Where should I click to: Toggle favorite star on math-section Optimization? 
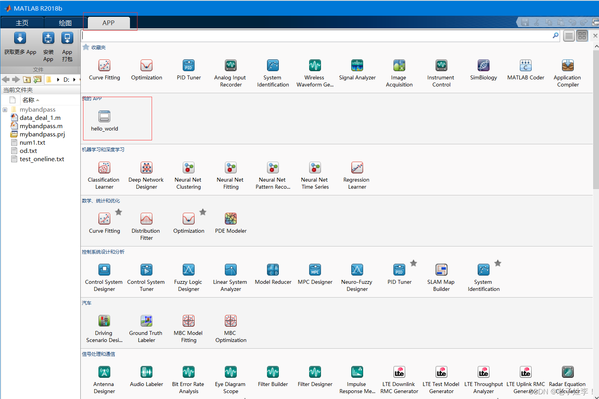[x=203, y=212]
